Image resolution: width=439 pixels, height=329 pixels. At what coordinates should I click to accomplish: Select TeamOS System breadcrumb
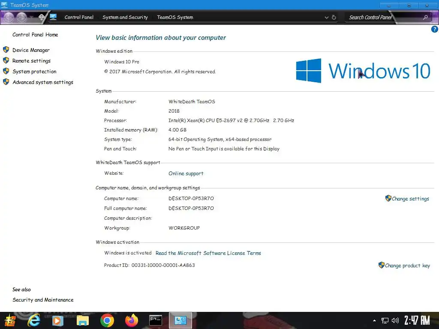pos(175,17)
